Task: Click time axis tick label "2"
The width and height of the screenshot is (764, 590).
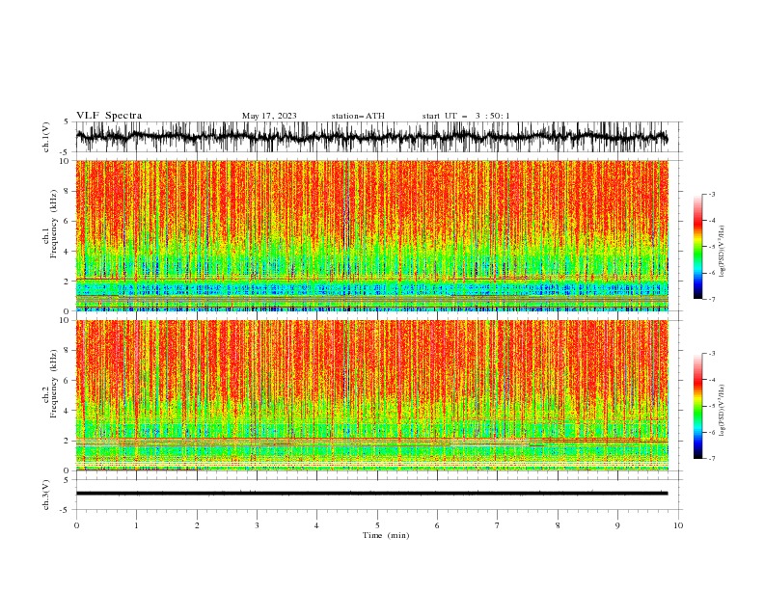Action: tap(197, 525)
